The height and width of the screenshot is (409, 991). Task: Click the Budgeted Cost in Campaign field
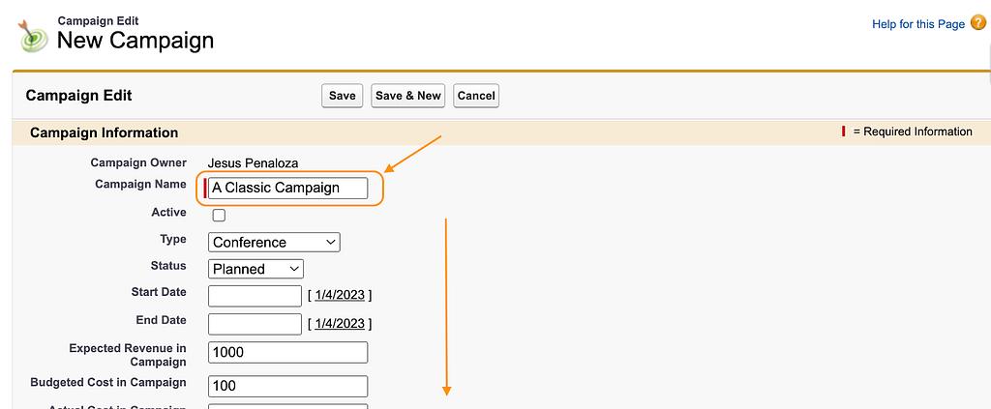(288, 386)
